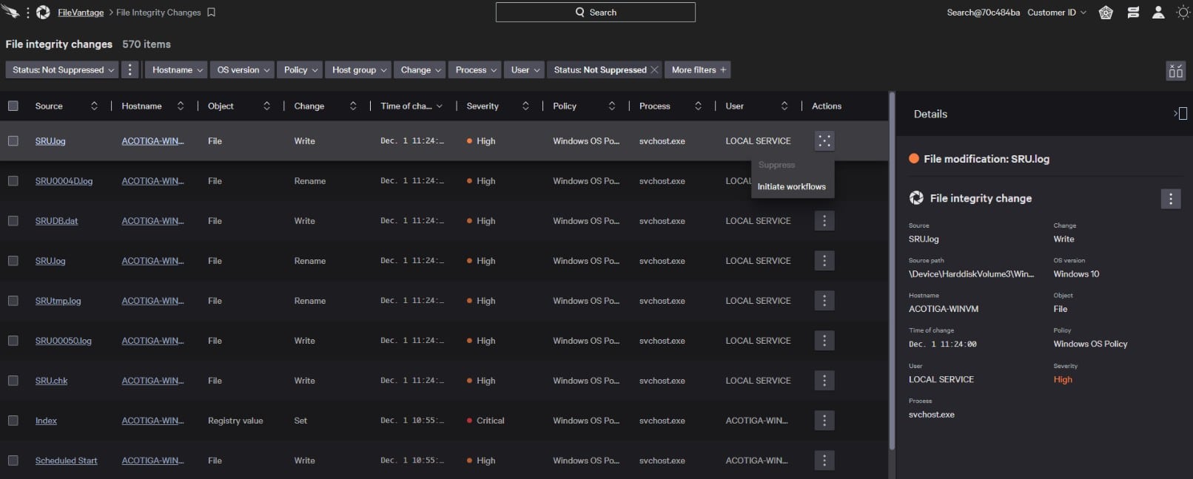The width and height of the screenshot is (1193, 479).
Task: Go to FileVantage breadcrumb link
Action: point(81,13)
